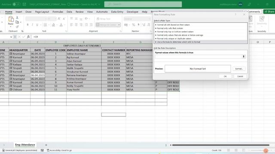This screenshot has height=154, width=275.
Task: Click the Search box in title bar
Action: 143,4
